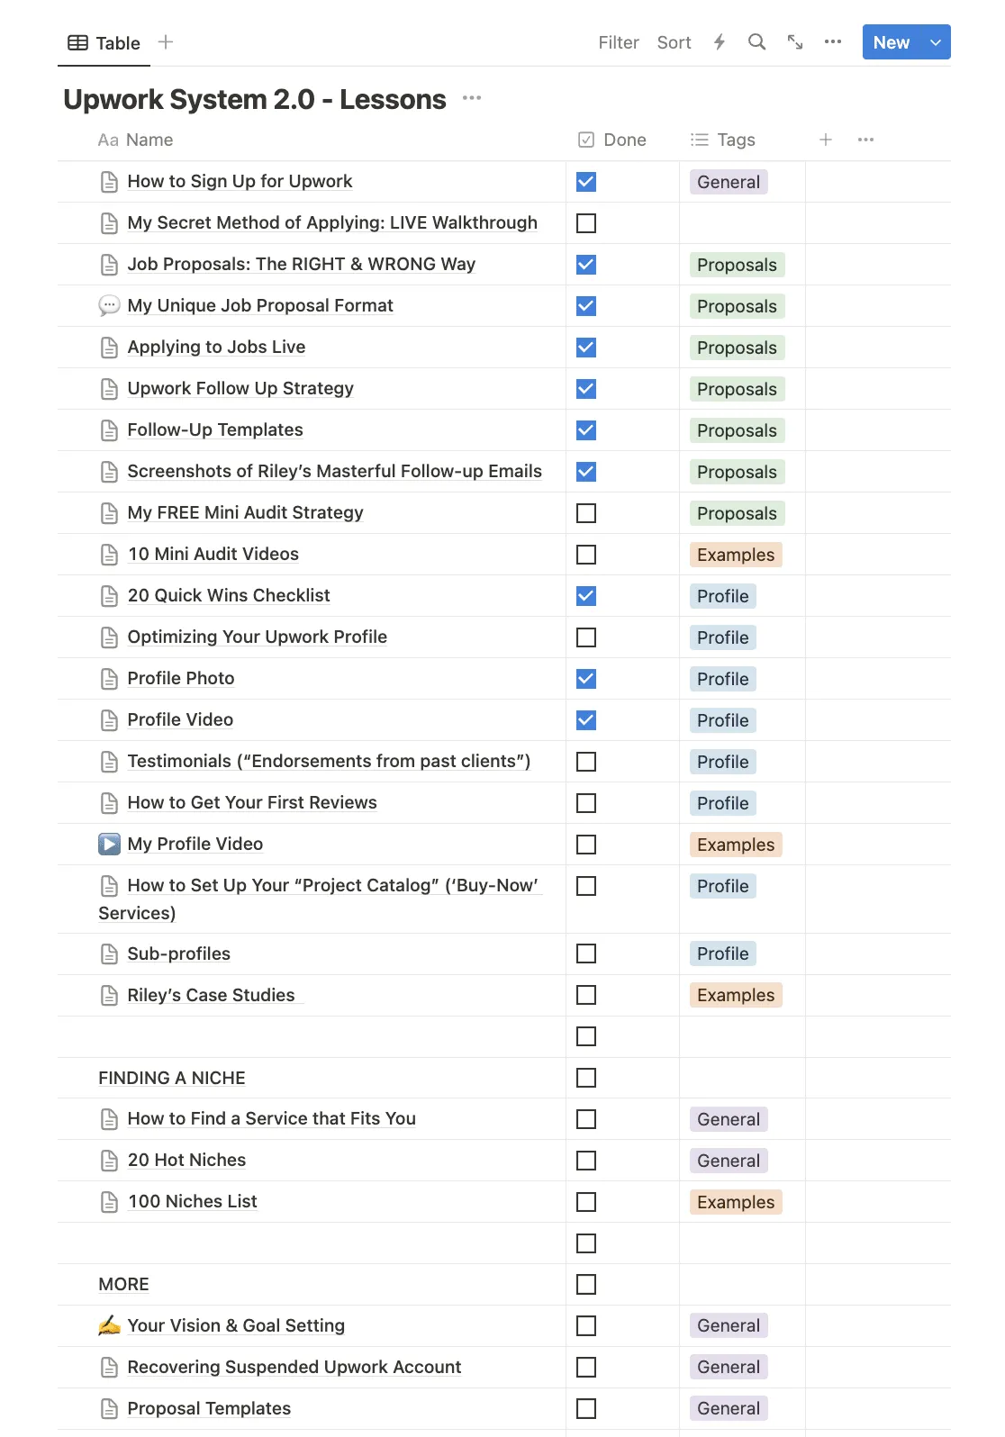The width and height of the screenshot is (1005, 1437).
Task: Uncheck Done for How to Sign Up for Upwork
Action: (586, 182)
